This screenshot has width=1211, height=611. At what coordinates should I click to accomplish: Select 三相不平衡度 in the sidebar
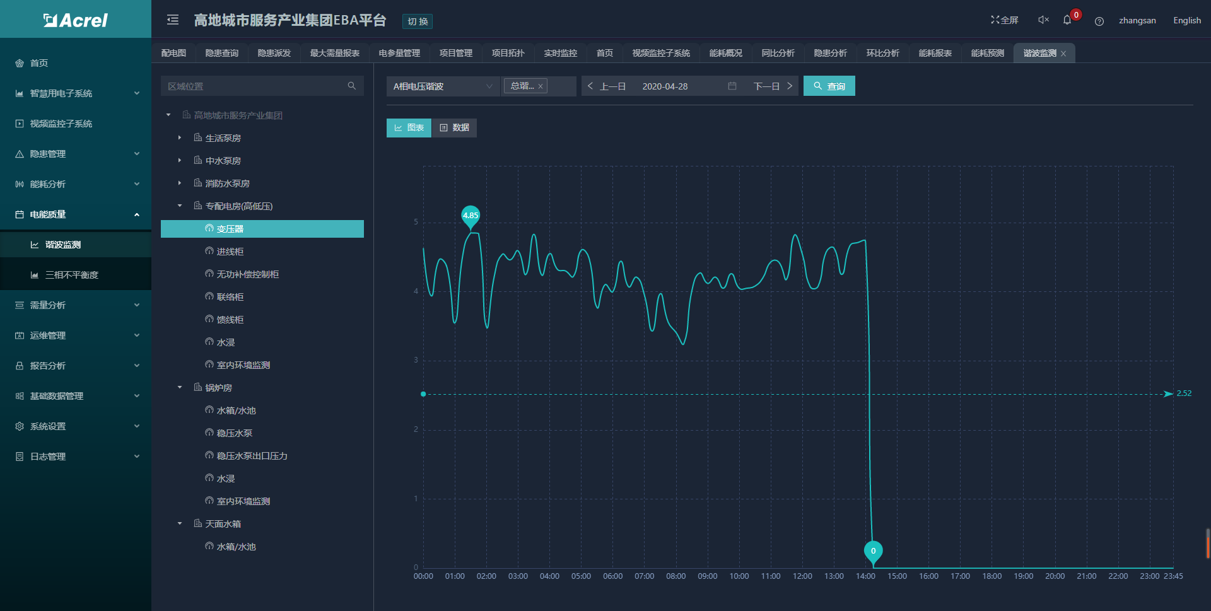click(x=72, y=275)
